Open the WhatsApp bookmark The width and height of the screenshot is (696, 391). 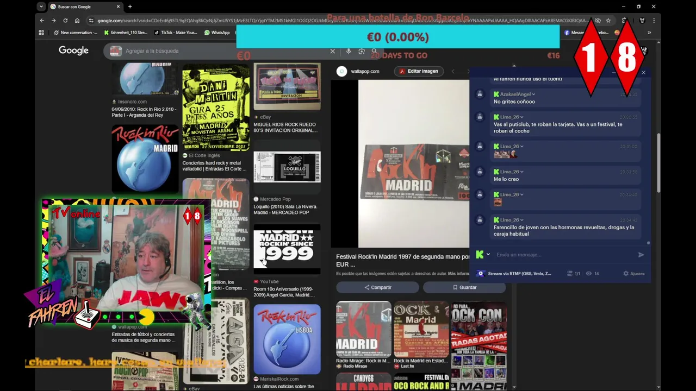coord(217,33)
